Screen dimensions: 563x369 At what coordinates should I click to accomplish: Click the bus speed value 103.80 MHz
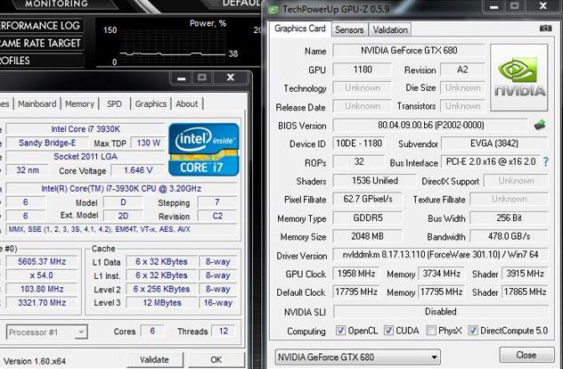click(42, 289)
